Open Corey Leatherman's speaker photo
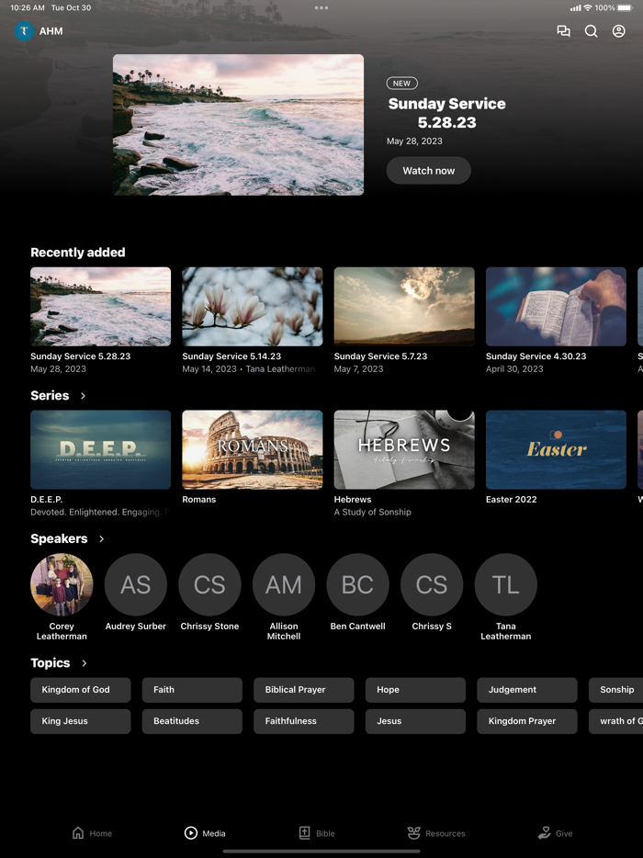The width and height of the screenshot is (643, 858). pyautogui.click(x=62, y=584)
